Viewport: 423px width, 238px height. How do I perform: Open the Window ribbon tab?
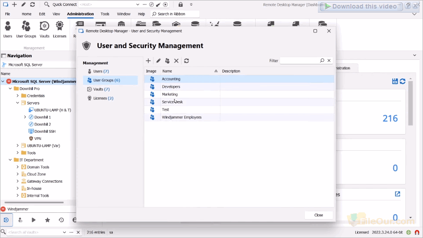(124, 14)
